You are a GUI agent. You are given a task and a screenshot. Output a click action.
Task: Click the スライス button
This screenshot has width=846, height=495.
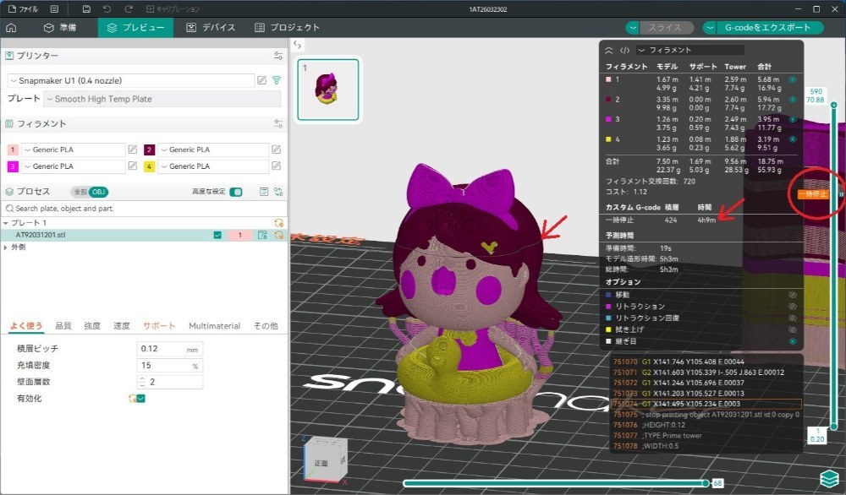[668, 28]
